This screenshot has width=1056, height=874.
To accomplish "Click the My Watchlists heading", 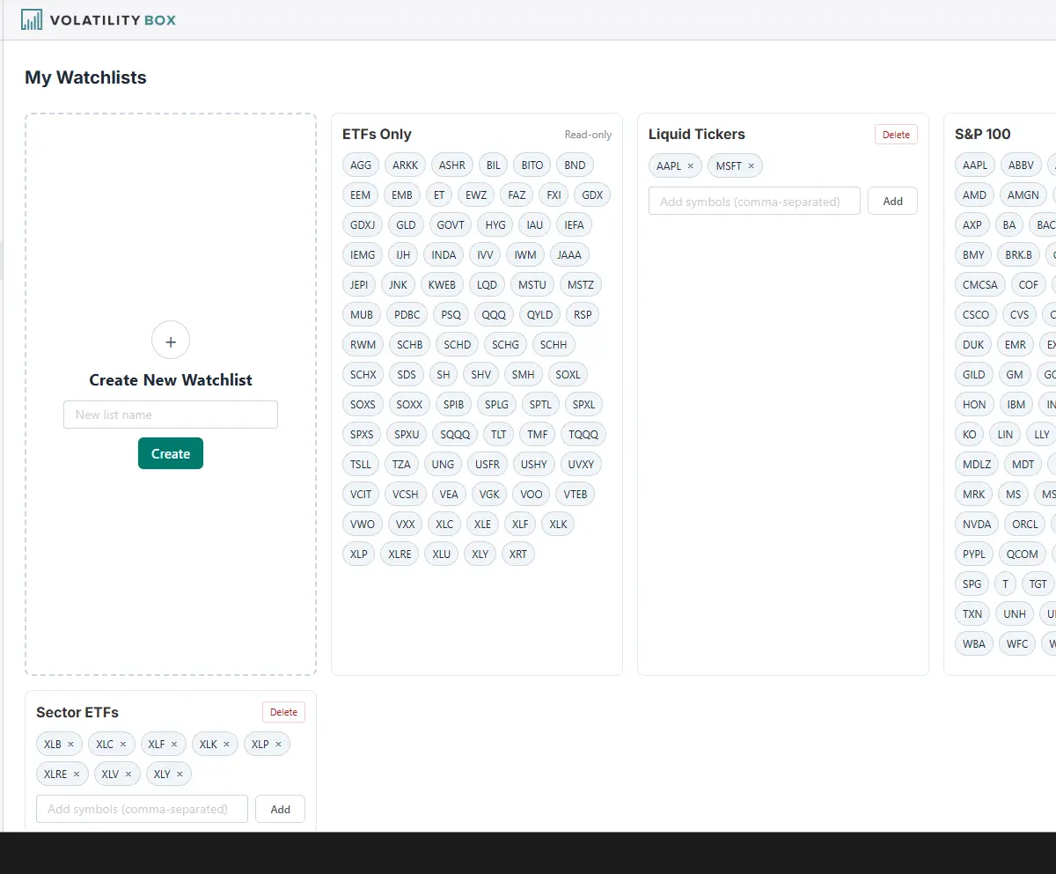I will 85,77.
